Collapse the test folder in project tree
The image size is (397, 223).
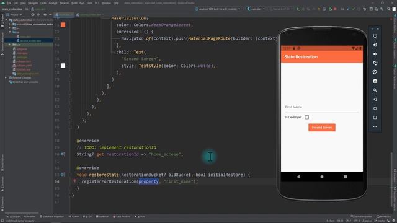click(10, 45)
